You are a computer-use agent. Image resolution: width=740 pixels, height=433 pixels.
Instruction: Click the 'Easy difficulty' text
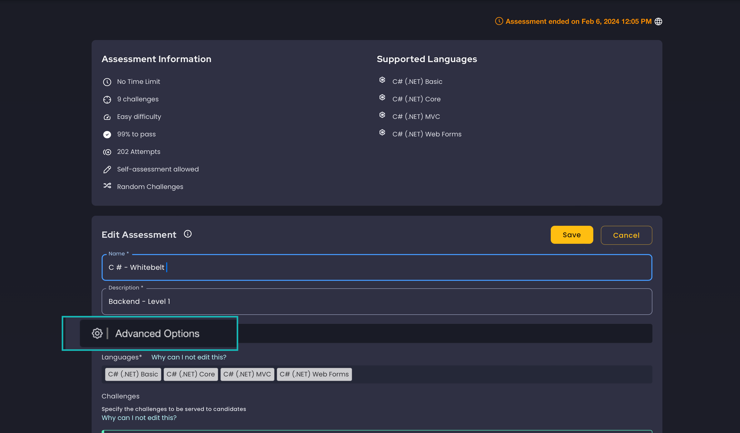[139, 117]
